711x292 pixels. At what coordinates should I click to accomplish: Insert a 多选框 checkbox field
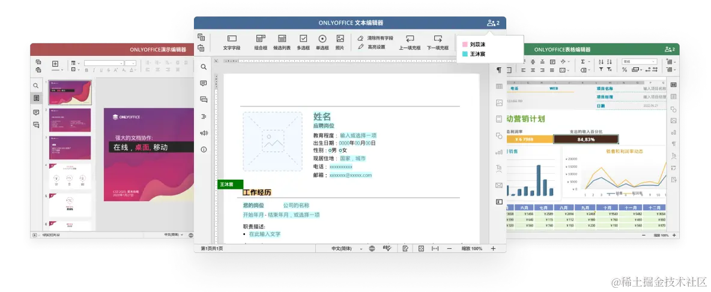coord(303,42)
